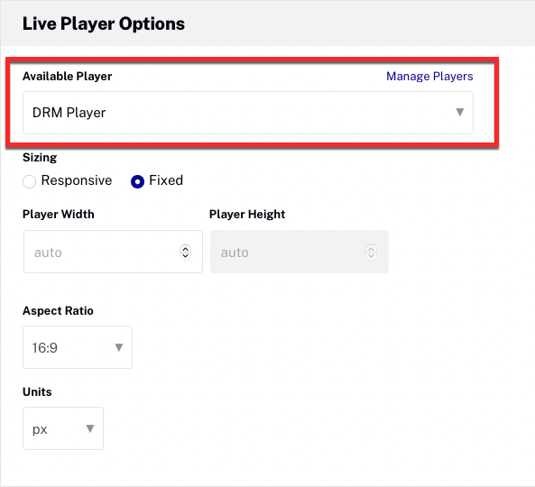Select the Responsive sizing radio button
This screenshot has height=487, width=535.
30,181
